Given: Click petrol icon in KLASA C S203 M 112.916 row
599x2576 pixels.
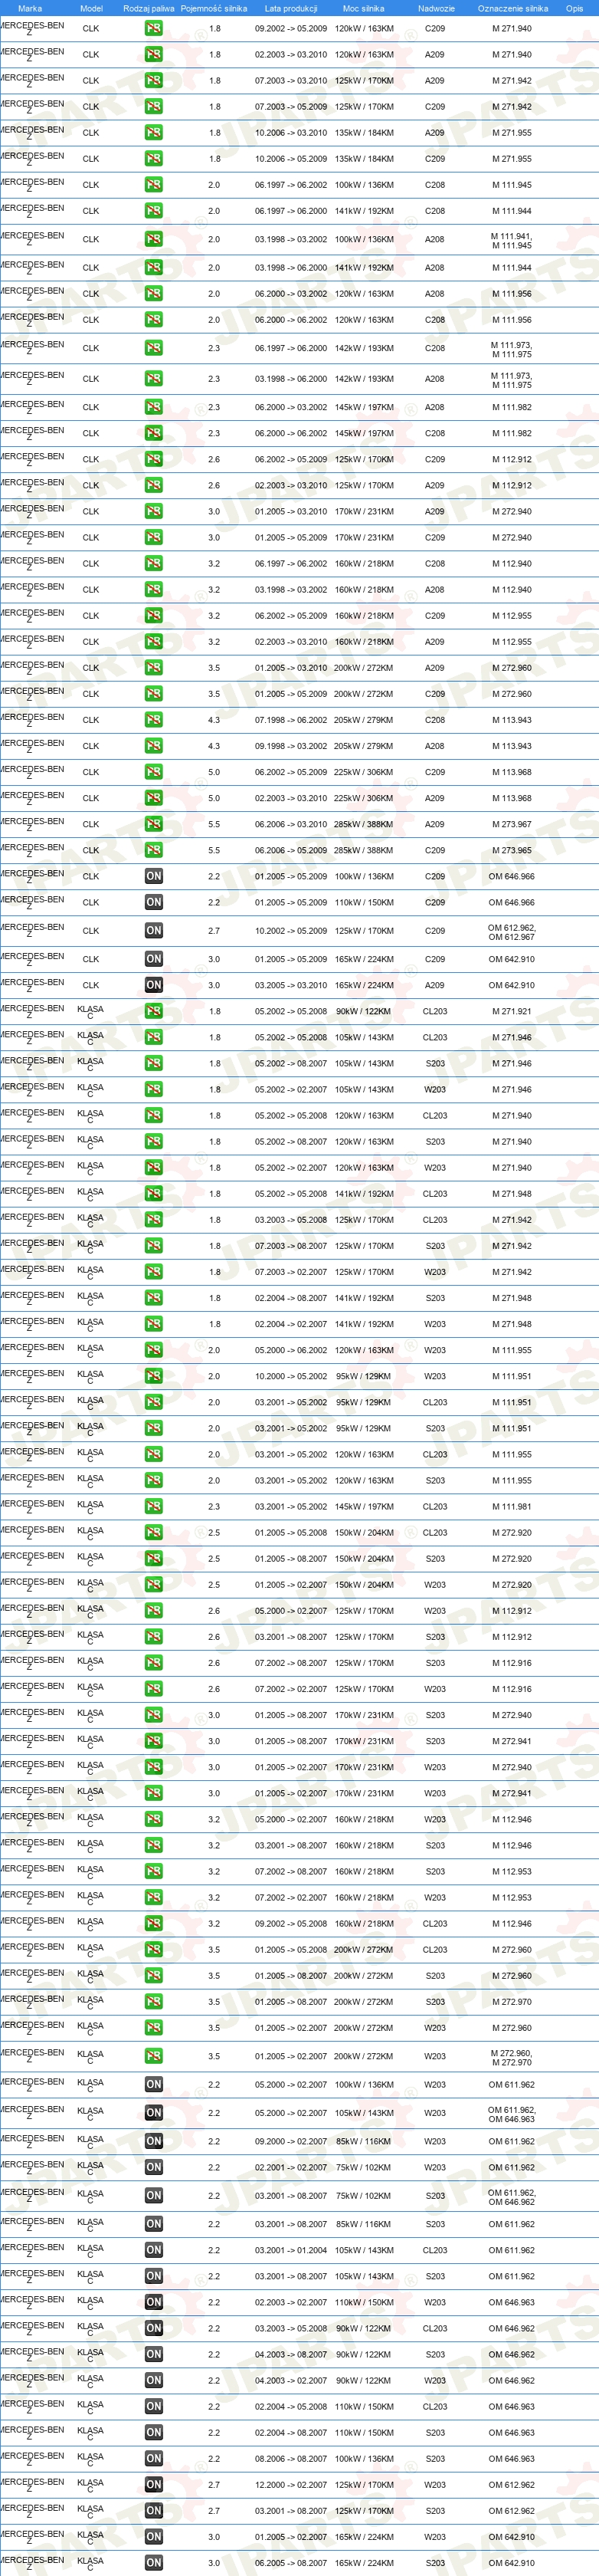Looking at the screenshot, I should (152, 1663).
